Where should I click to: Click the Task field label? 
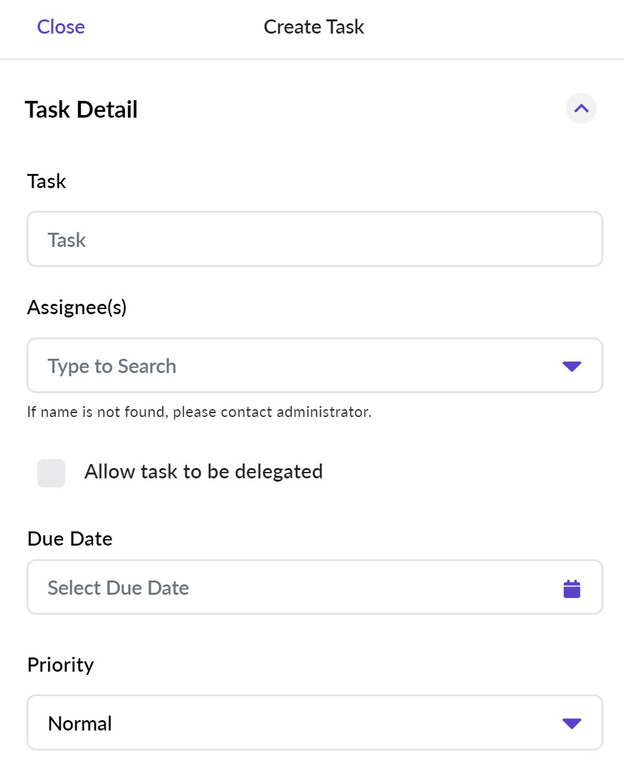coord(47,181)
